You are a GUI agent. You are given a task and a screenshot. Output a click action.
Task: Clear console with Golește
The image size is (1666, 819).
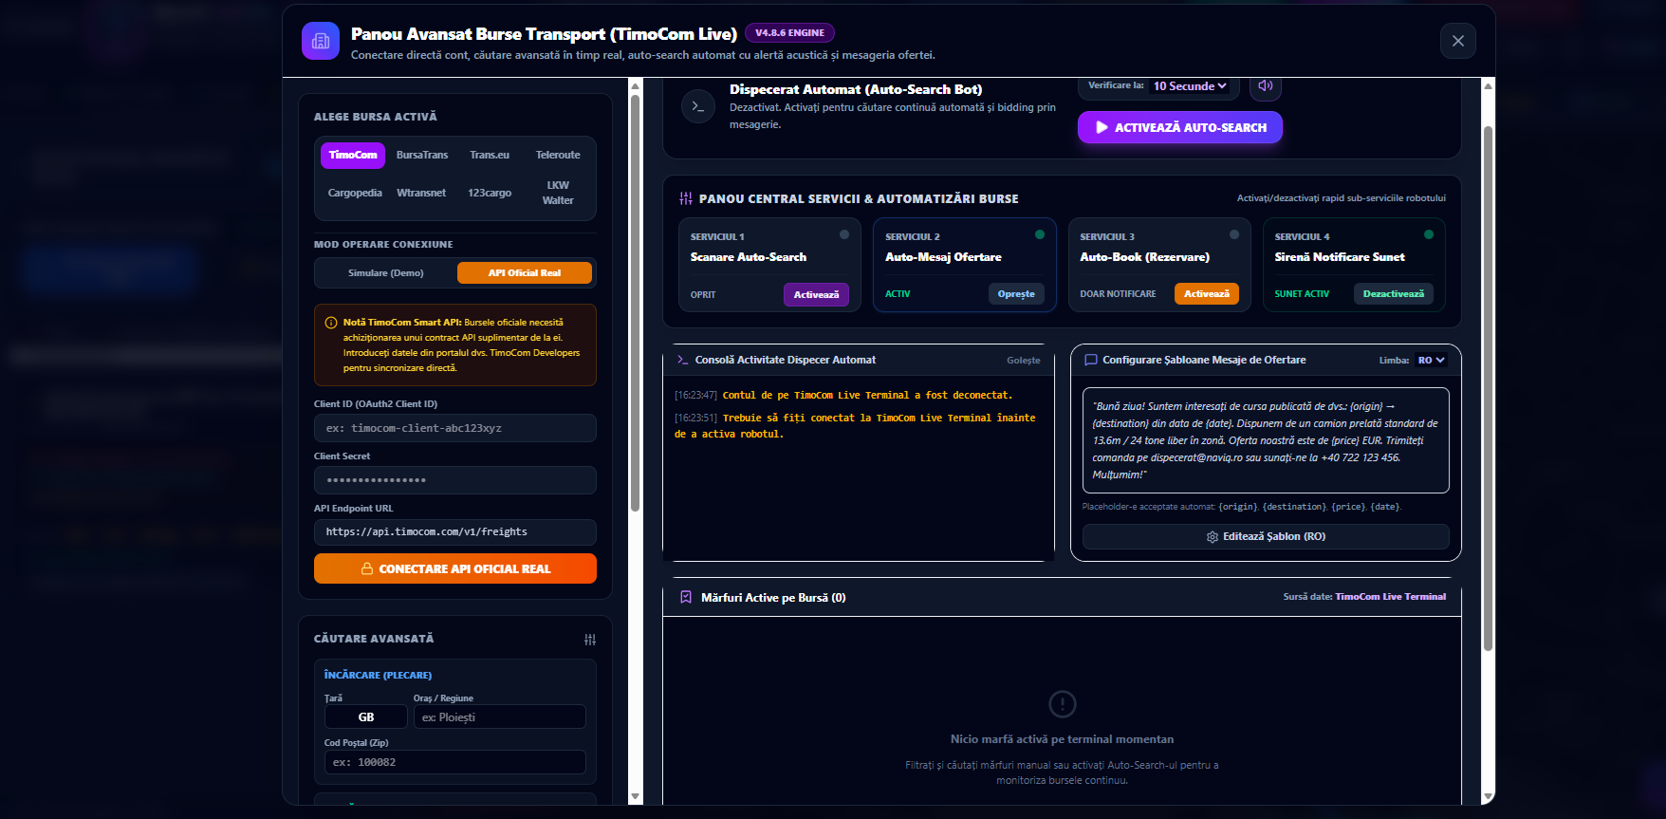(1024, 361)
